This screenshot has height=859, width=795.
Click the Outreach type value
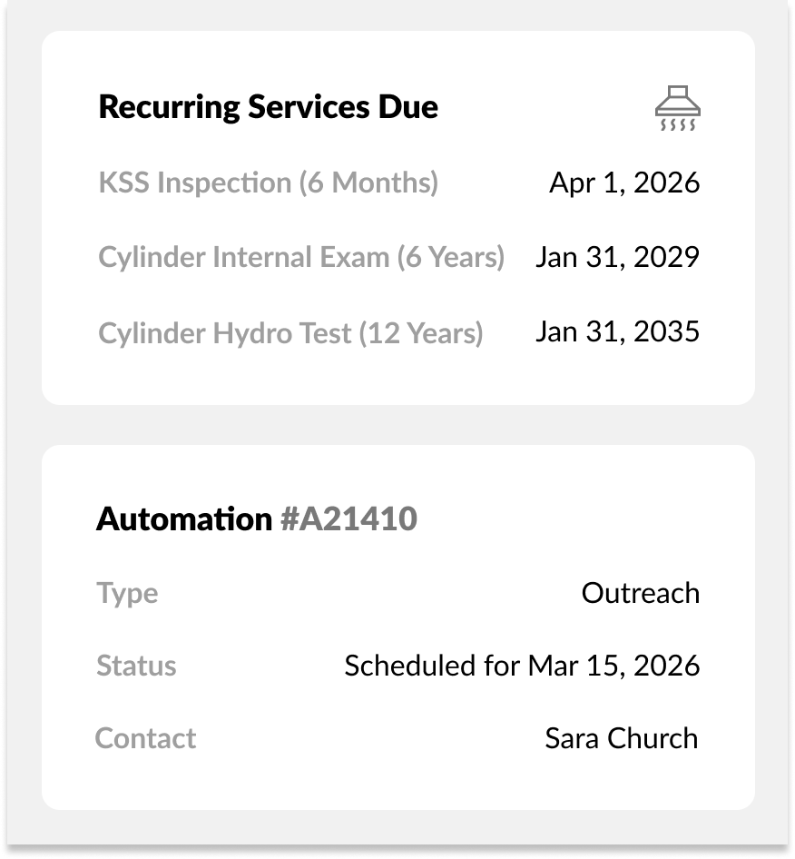(640, 593)
